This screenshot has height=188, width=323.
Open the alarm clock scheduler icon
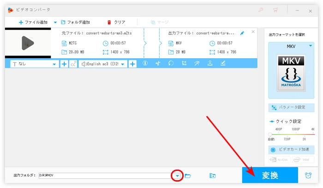[308, 175]
